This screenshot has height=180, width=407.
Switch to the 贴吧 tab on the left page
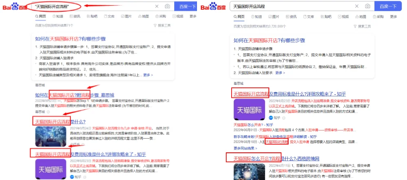pyautogui.click(x=92, y=16)
